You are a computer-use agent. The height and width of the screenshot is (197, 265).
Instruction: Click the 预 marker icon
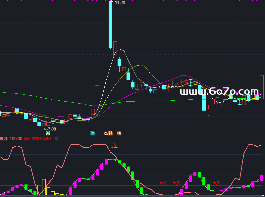point(111,133)
